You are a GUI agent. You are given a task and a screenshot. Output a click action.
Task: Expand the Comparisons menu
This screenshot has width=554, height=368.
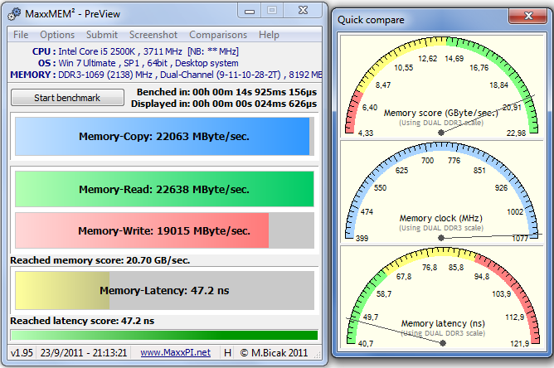[218, 35]
